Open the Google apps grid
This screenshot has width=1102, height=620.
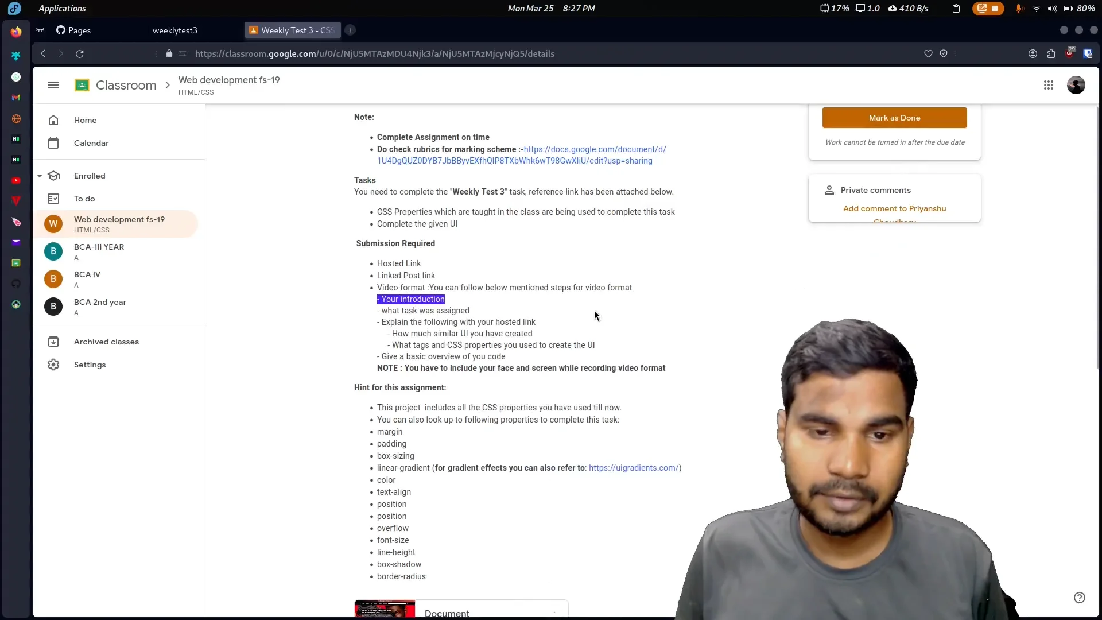click(1048, 85)
